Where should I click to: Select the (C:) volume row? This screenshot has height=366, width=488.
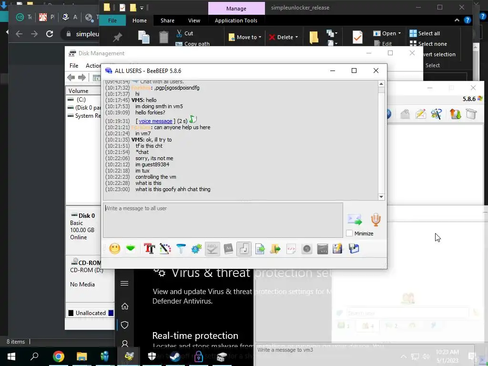coord(83,100)
